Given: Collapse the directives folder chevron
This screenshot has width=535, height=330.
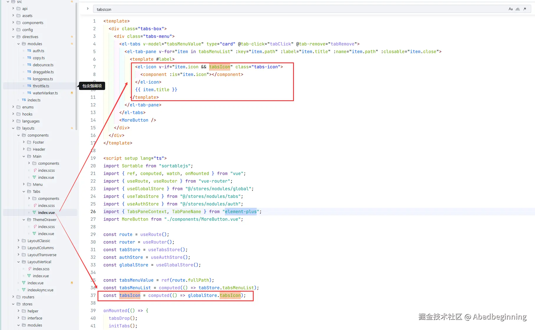Looking at the screenshot, I should pyautogui.click(x=13, y=37).
